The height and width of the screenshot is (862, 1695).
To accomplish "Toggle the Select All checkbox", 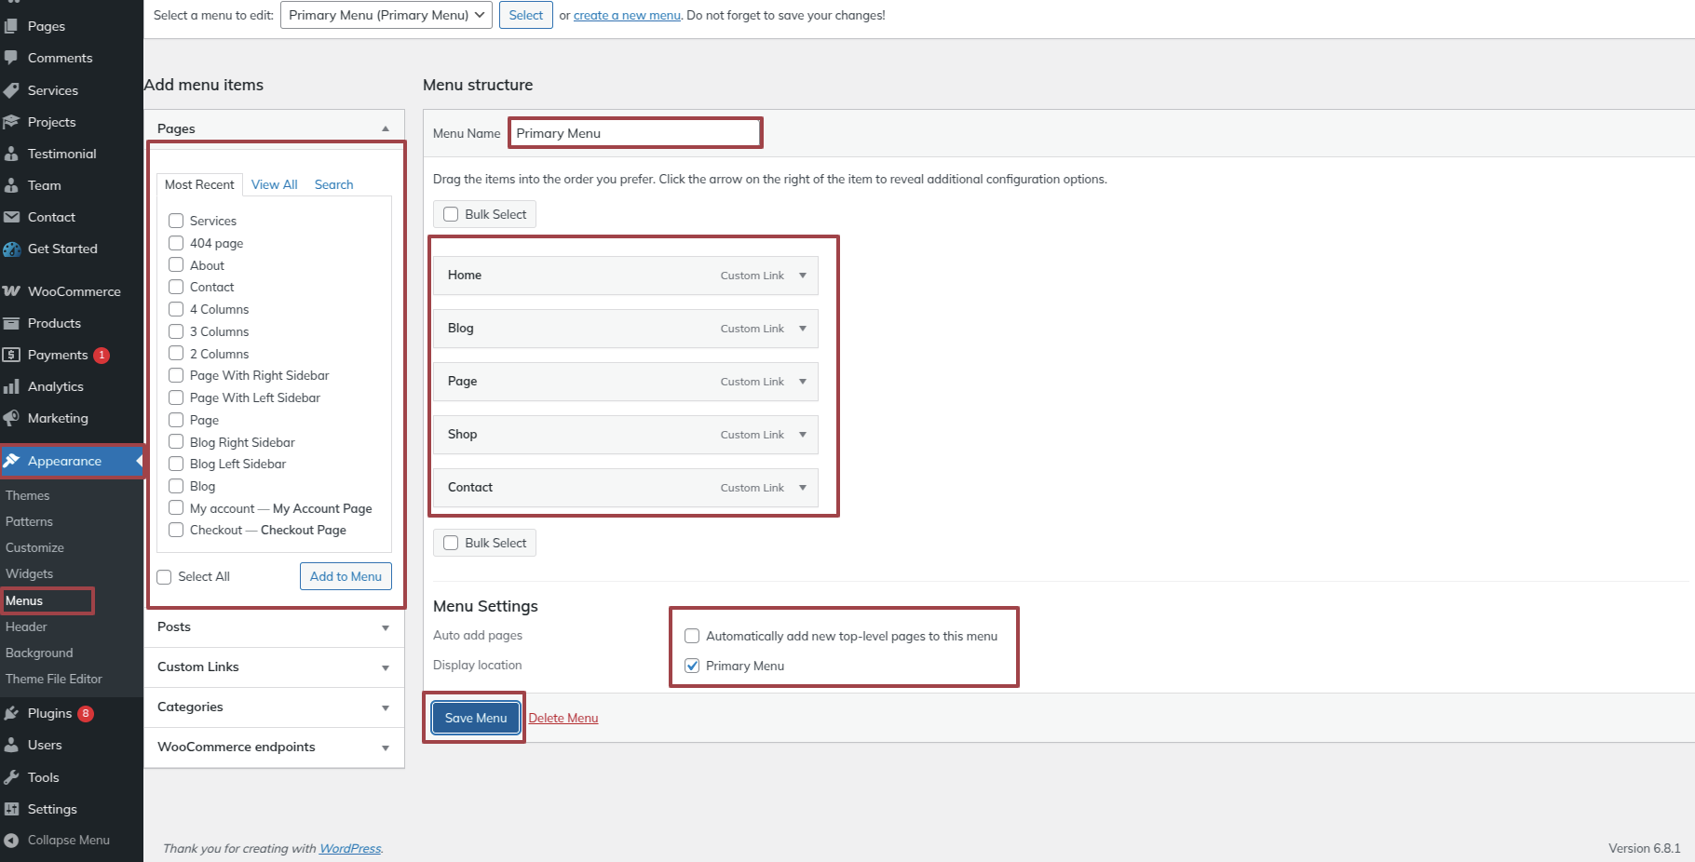I will pos(164,576).
